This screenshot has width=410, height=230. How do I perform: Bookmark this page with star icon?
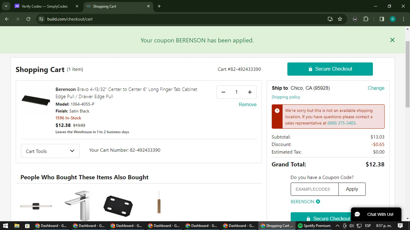340,19
